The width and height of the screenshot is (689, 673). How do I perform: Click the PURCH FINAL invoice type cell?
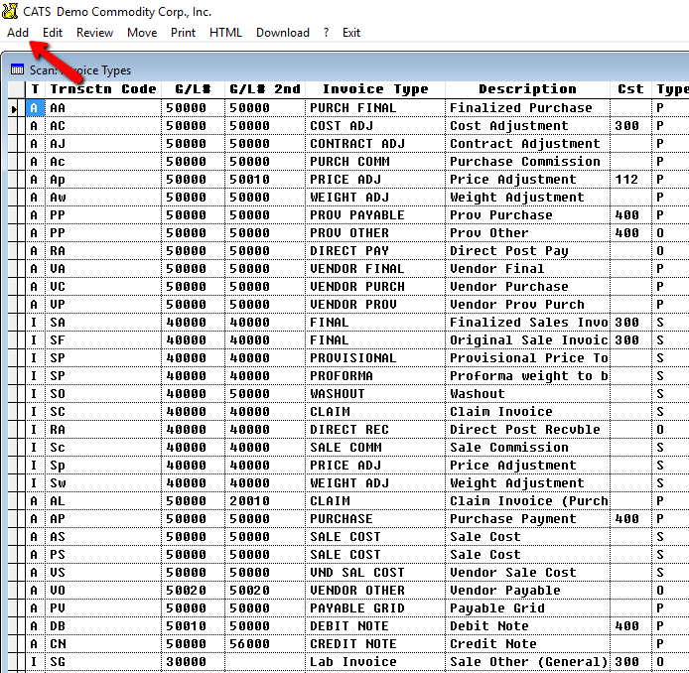(375, 108)
